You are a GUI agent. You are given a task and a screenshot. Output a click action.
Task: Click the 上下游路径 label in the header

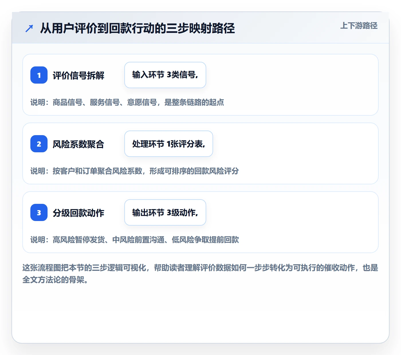pyautogui.click(x=359, y=26)
